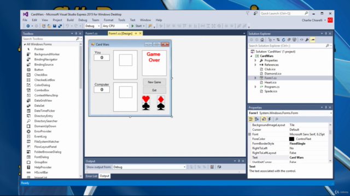Click the feedback icon near Quick Launch
Viewport: 350px width, 196px height.
click(255, 14)
